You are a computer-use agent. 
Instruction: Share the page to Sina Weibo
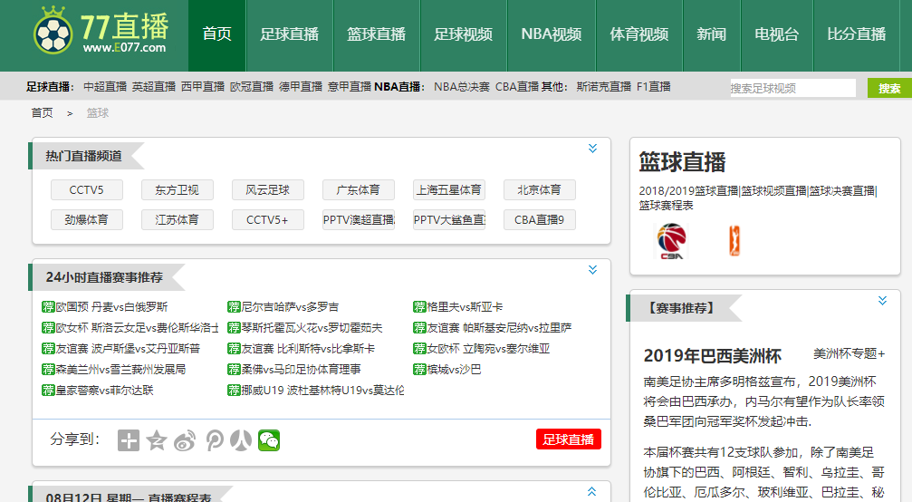pyautogui.click(x=185, y=440)
